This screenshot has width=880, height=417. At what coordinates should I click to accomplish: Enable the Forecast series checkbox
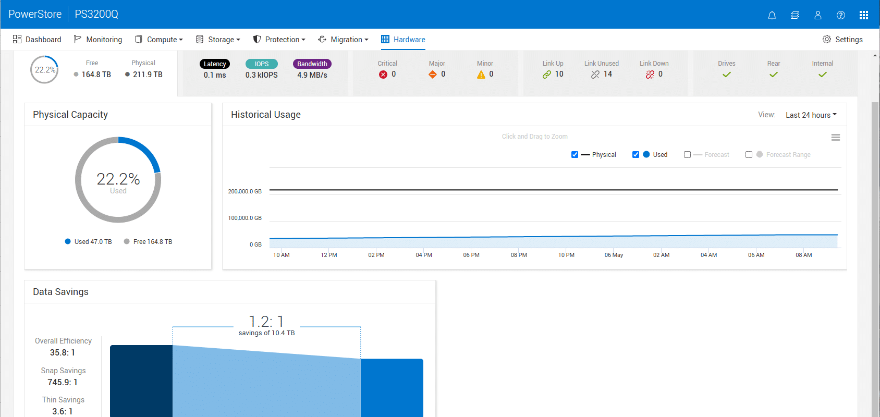coord(687,155)
